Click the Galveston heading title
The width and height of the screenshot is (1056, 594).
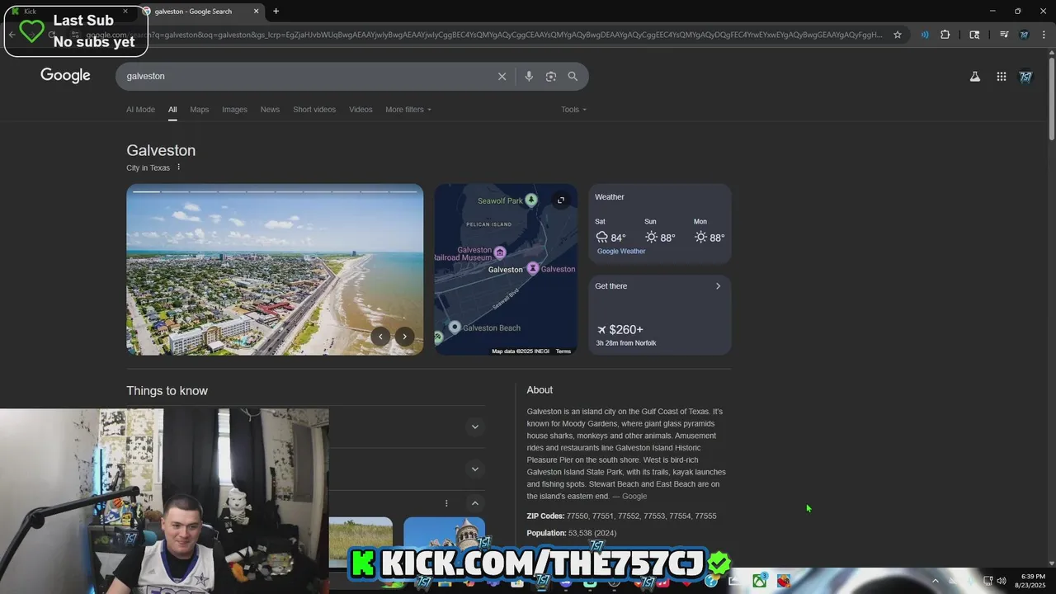(161, 150)
